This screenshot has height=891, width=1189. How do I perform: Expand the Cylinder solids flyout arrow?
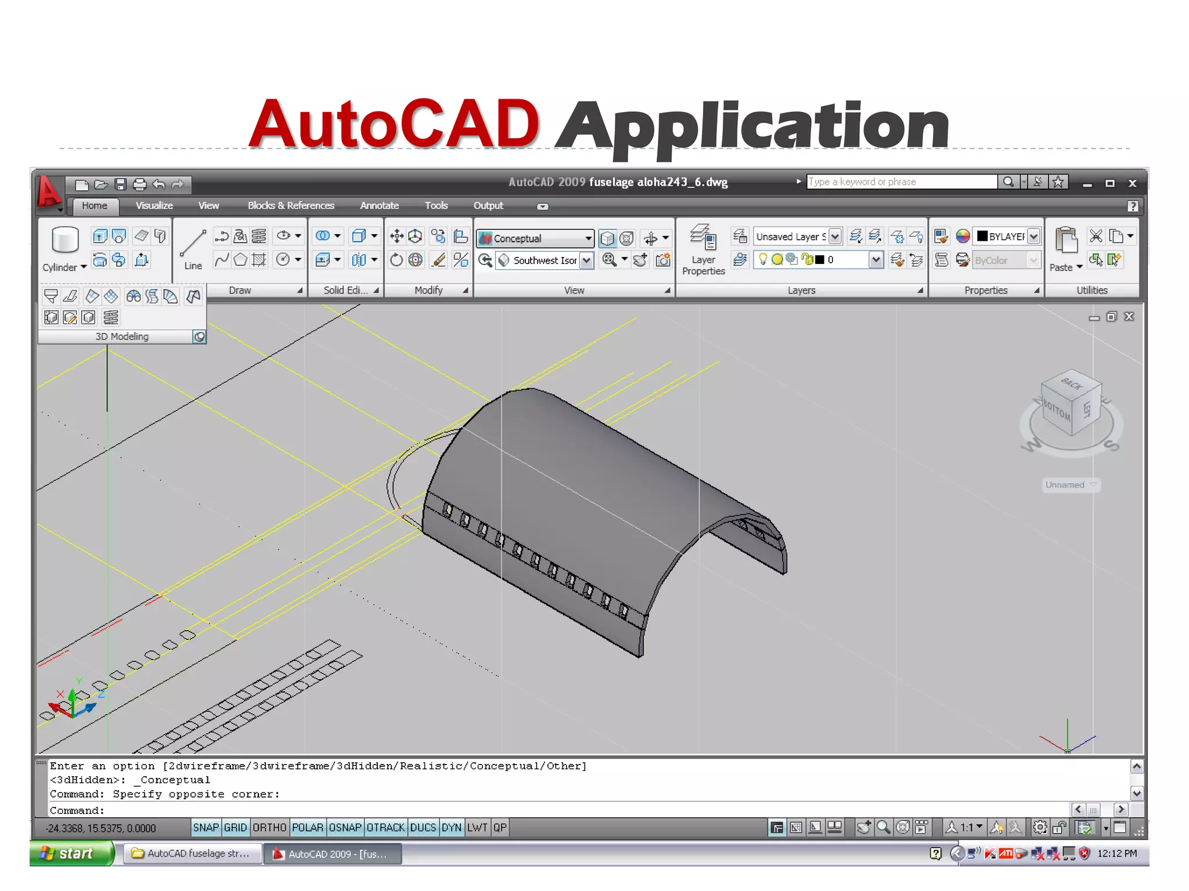point(84,267)
